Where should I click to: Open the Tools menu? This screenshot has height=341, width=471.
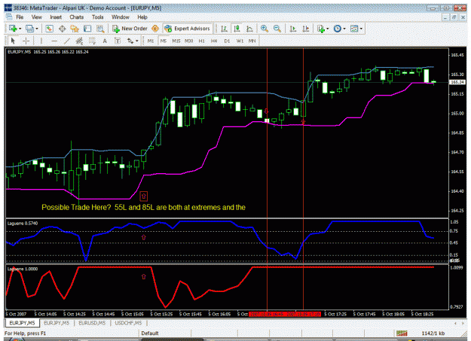(98, 17)
